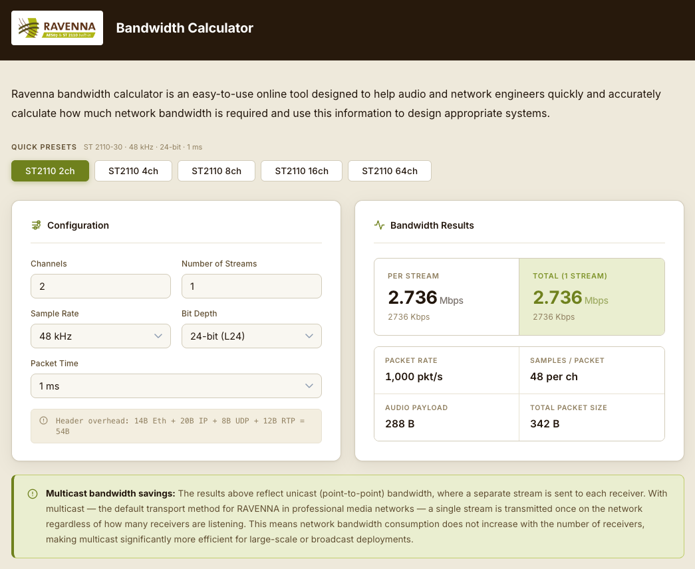Click the Bandwidth Calculator page title
Viewport: 695px width, 569px height.
point(184,28)
